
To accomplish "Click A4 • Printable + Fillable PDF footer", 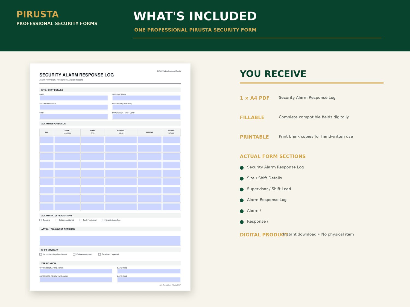I will [170, 285].
